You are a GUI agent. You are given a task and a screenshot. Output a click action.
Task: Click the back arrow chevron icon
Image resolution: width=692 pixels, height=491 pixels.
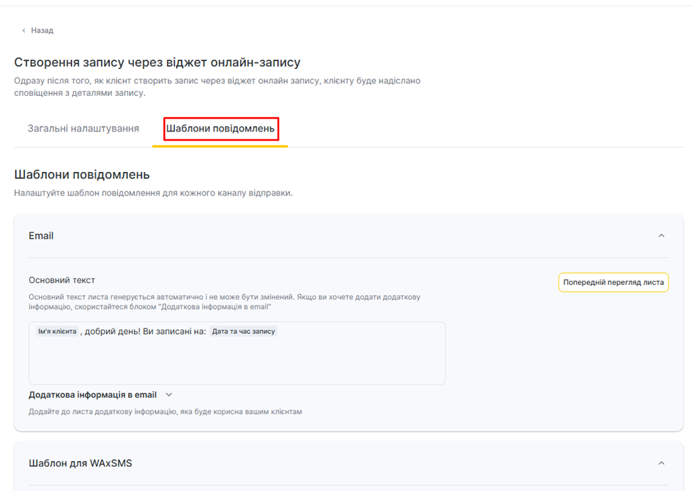[x=23, y=31]
